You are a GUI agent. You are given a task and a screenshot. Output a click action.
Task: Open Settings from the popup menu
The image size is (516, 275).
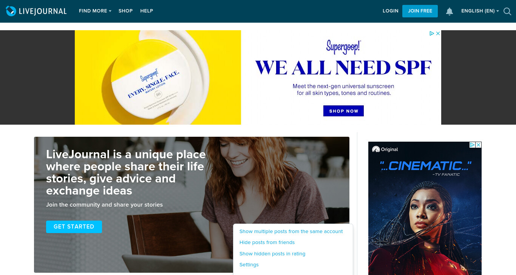[x=249, y=265]
